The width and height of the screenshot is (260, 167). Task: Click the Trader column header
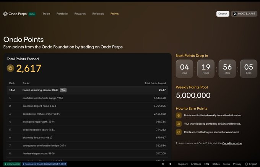pos(26,83)
